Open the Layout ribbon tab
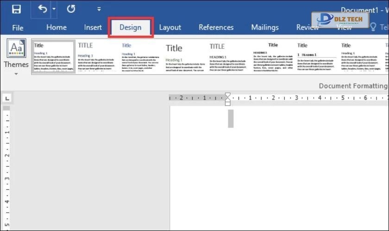 pyautogui.click(x=170, y=28)
